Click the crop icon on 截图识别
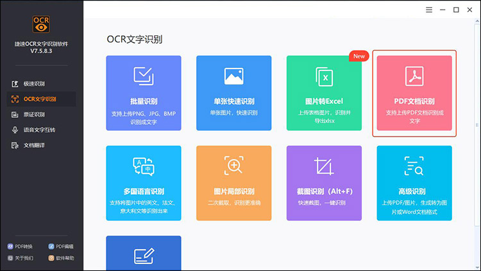The width and height of the screenshot is (481, 271). point(324,167)
